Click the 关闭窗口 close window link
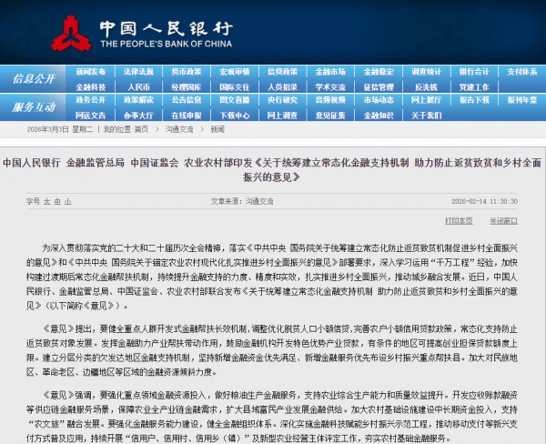This screenshot has width=546, height=444. coord(503,221)
